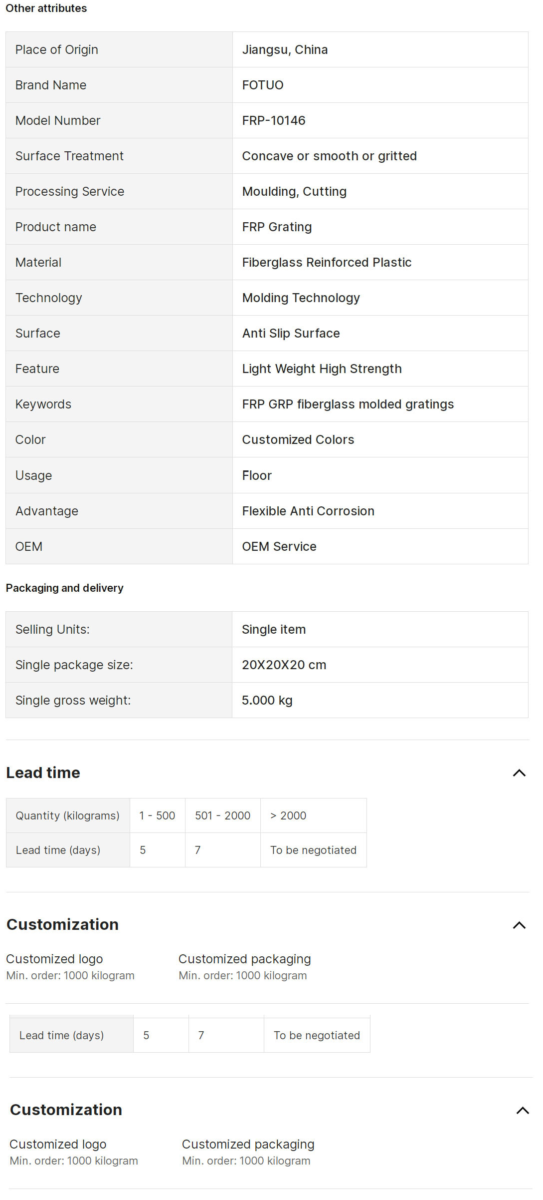Select model number FRP-10146 cell
Image resolution: width=543 pixels, height=1200 pixels.
[274, 121]
